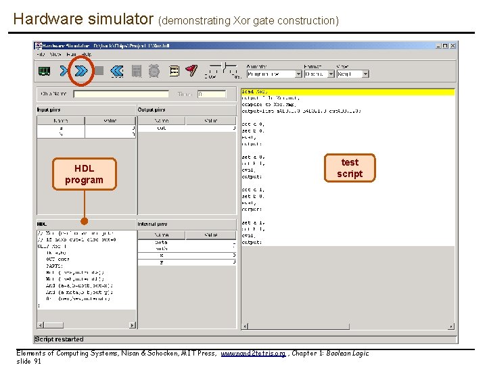Open the File menu

coord(41,54)
